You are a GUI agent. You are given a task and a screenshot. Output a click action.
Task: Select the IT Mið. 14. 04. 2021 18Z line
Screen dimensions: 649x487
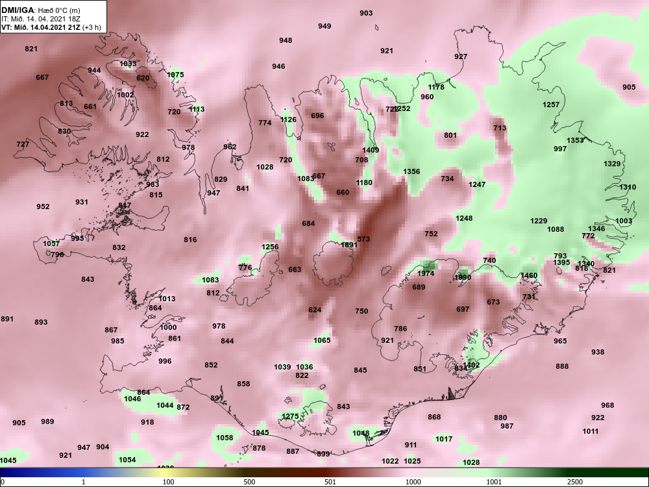[x=40, y=19]
